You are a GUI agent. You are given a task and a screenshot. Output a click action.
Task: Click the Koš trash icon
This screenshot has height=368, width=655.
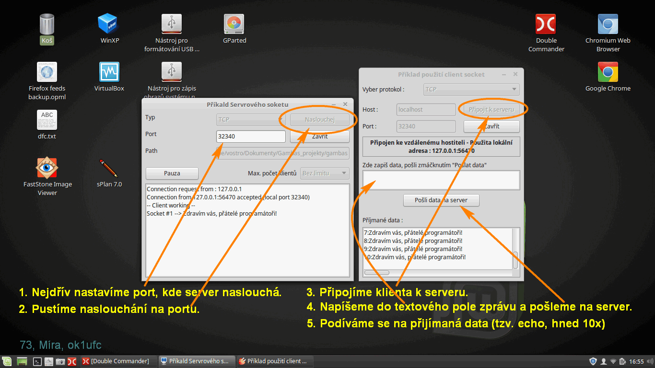pos(47,24)
